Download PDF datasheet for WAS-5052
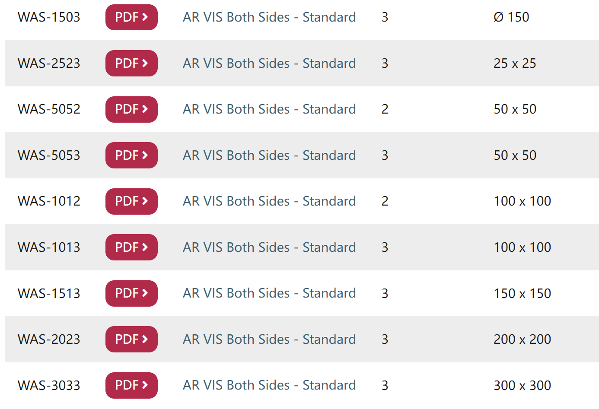599x409 pixels. point(131,109)
